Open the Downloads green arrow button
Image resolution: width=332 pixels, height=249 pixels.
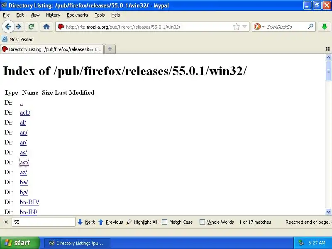pyautogui.click(x=325, y=27)
